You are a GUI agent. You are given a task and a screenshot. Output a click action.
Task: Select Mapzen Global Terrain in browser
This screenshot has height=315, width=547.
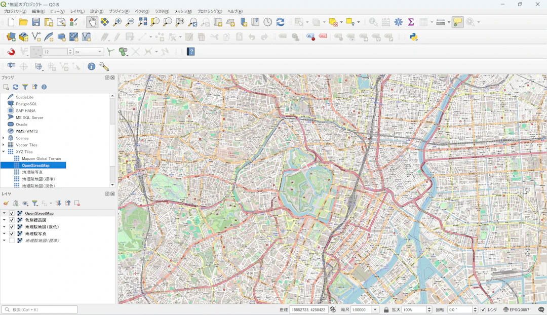41,159
